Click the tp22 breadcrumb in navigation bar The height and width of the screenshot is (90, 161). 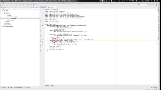pyautogui.click(x=30, y=5)
